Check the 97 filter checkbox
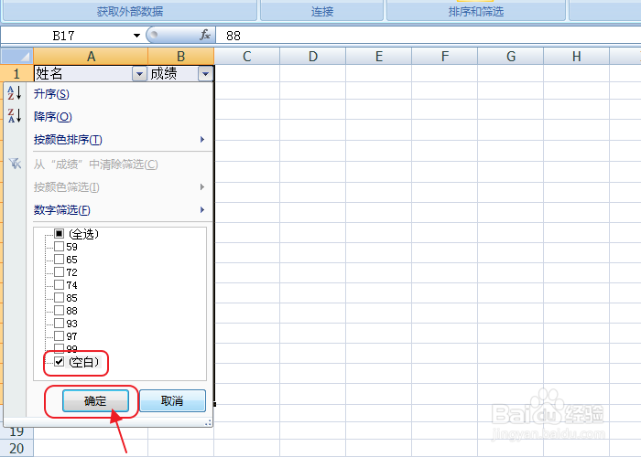The width and height of the screenshot is (641, 457). [x=59, y=335]
